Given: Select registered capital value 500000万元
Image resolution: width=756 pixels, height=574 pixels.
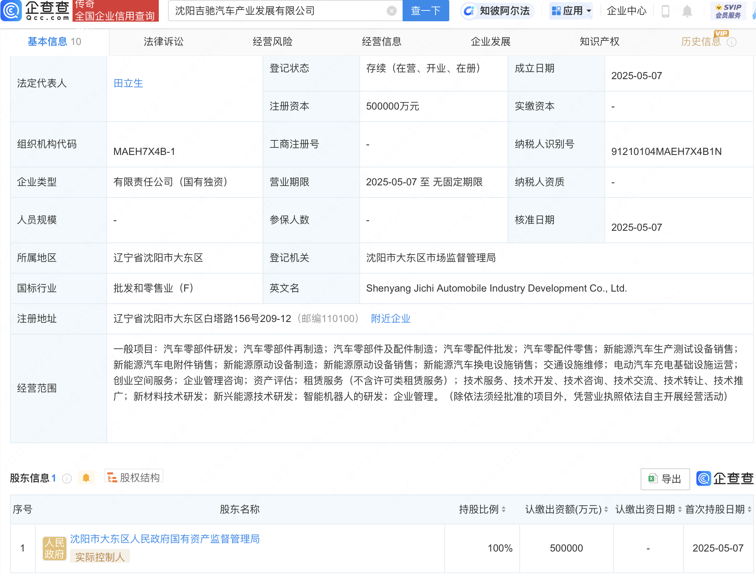Looking at the screenshot, I should point(393,106).
